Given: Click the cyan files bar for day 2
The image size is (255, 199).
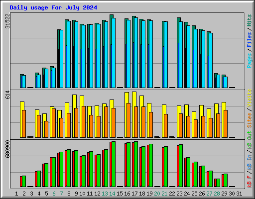Looking at the screenshot, I should point(24,82).
